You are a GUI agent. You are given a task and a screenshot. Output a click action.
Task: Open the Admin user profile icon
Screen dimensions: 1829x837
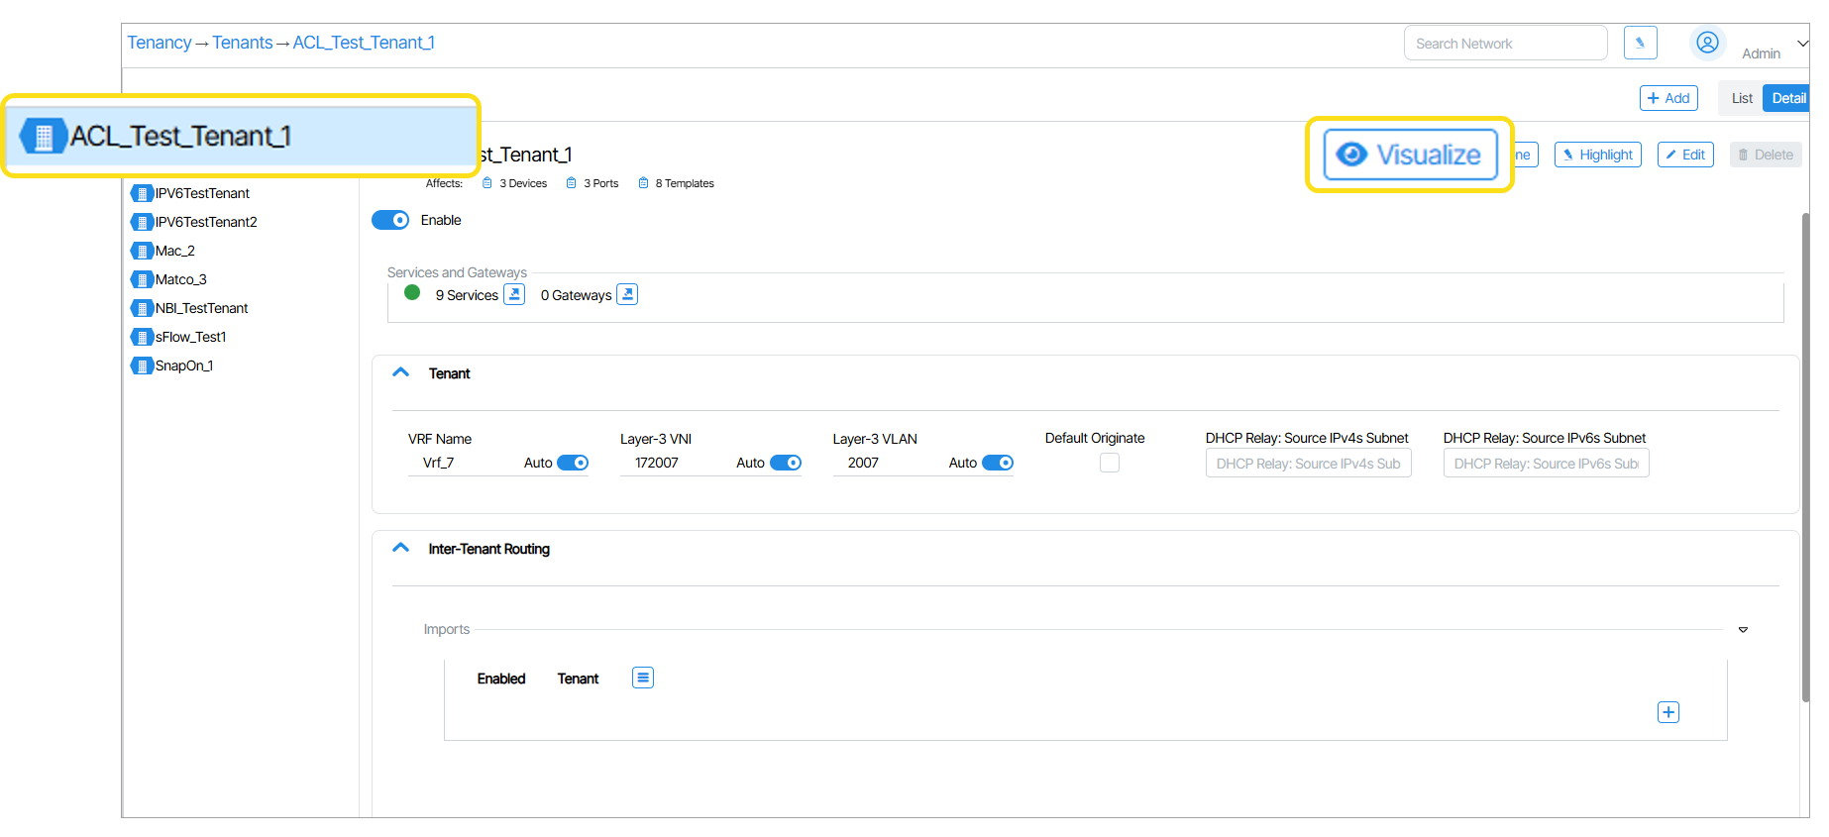coord(1707,43)
